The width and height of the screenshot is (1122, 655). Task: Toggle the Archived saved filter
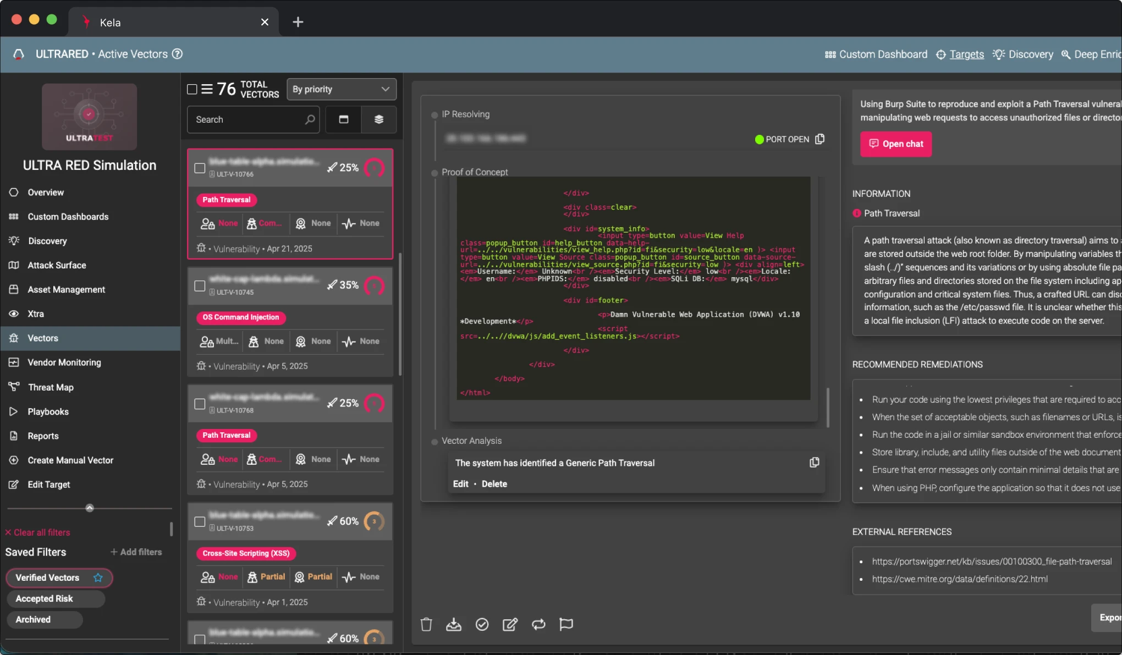point(45,619)
